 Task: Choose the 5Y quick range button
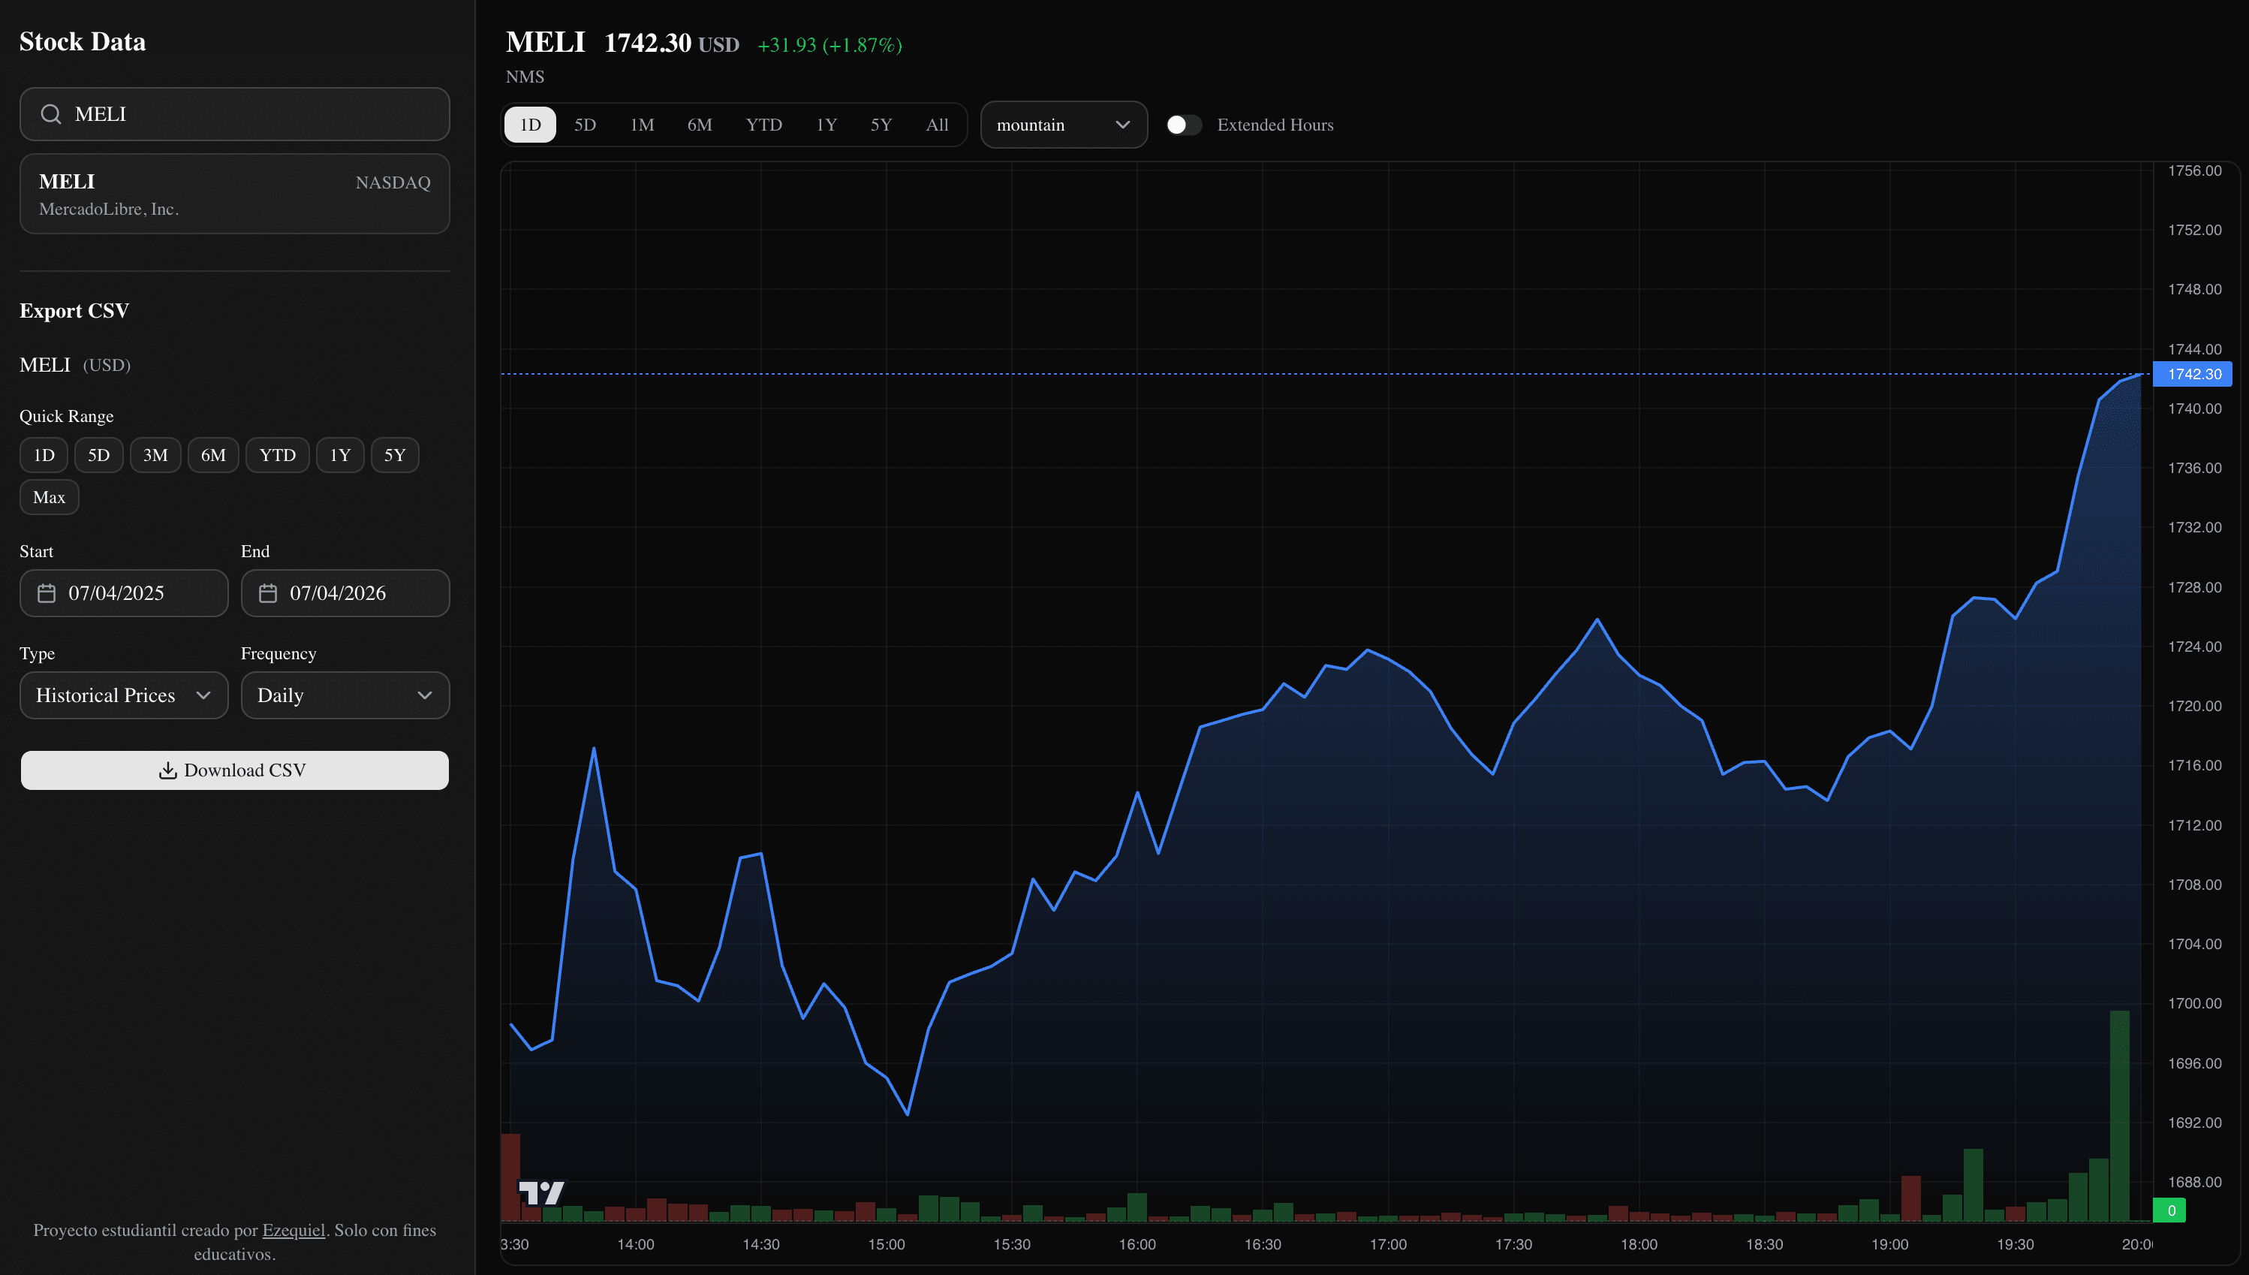[395, 455]
